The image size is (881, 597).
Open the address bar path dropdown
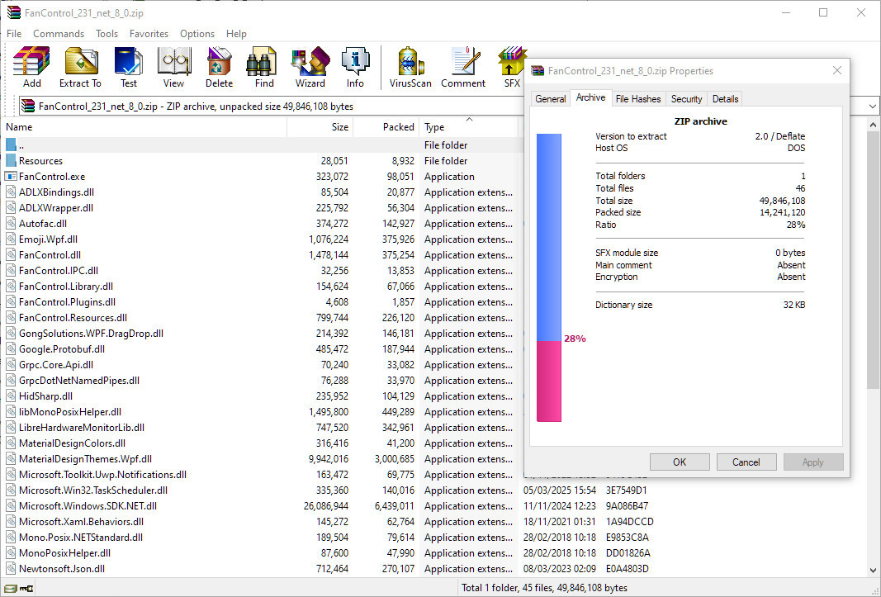tap(872, 107)
